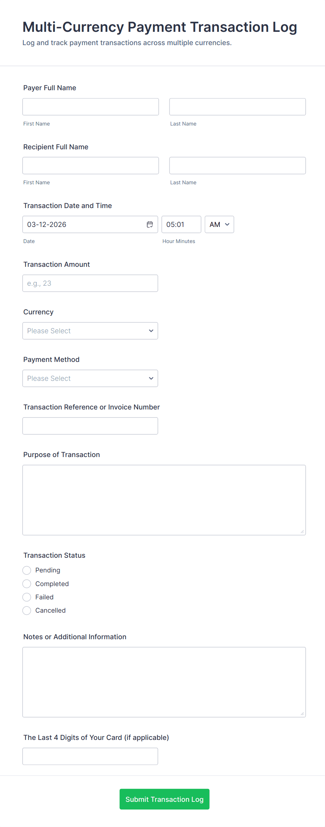Click the Purpose of Transaction resize handle

point(302,532)
